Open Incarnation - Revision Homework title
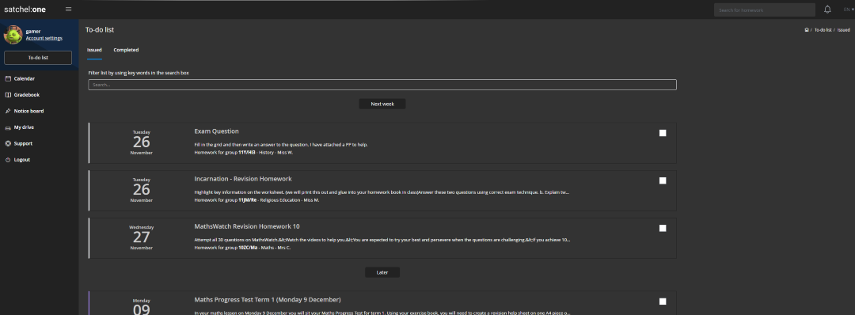The width and height of the screenshot is (855, 315). pyautogui.click(x=243, y=179)
